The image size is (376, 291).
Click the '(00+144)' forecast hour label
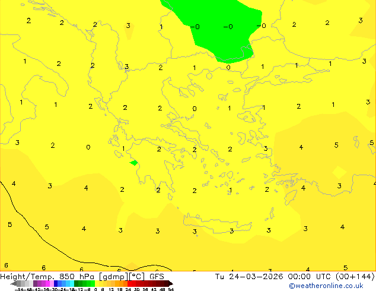[x=355, y=277]
